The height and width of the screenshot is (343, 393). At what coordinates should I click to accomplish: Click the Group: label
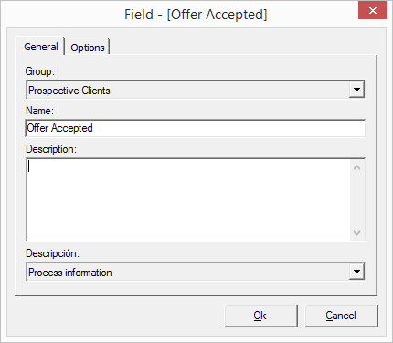(40, 71)
